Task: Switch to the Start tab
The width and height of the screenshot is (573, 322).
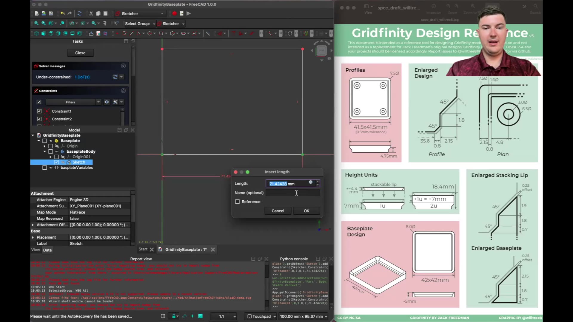Action: pos(143,249)
